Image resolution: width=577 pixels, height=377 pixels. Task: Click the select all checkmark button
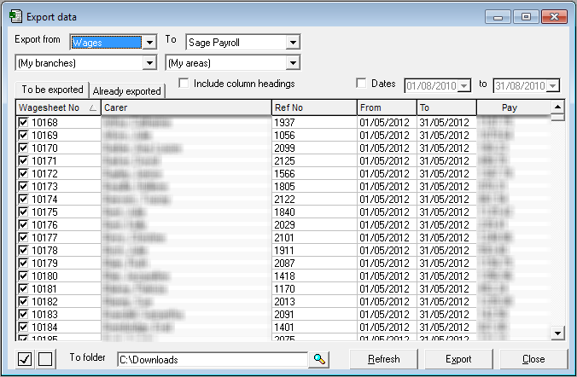[x=26, y=359]
